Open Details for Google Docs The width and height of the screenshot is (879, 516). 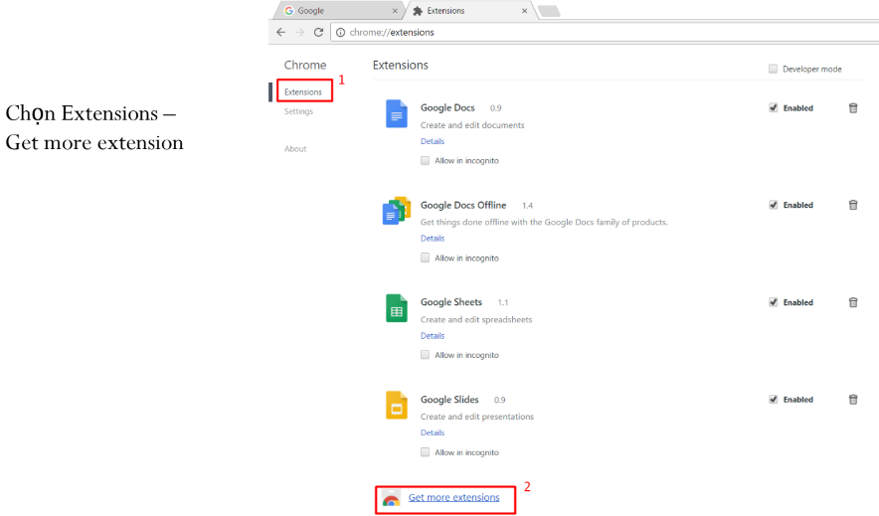click(433, 141)
